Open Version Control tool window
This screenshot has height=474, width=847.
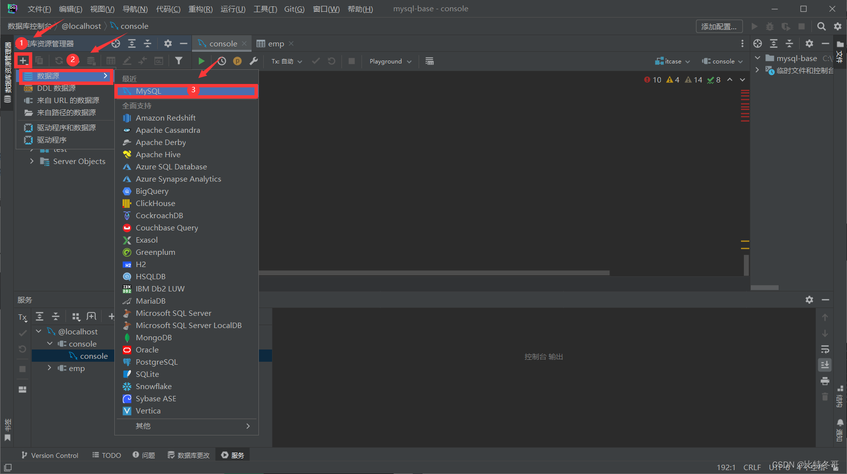coord(50,455)
